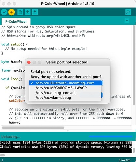The width and height of the screenshot is (136, 162).
Task: Close the Serial port not selected dialog
Action: pyautogui.click(x=29, y=62)
